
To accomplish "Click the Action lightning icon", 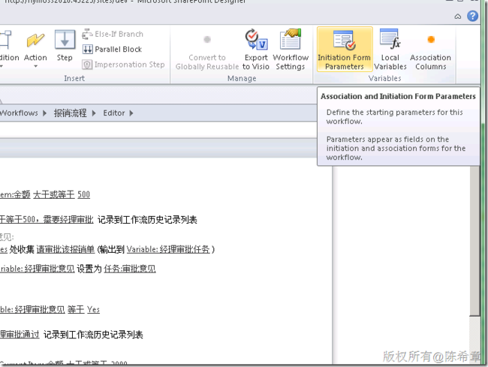I will (35, 41).
